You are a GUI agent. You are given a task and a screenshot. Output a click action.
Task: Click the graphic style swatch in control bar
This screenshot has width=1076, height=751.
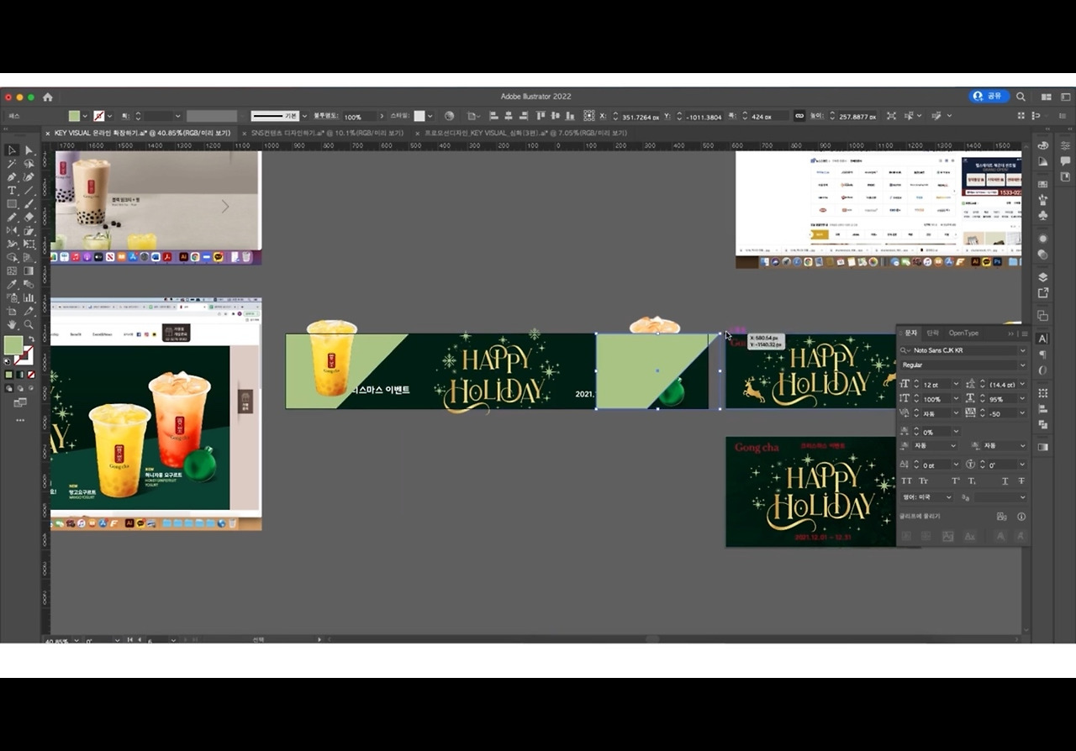tap(419, 116)
